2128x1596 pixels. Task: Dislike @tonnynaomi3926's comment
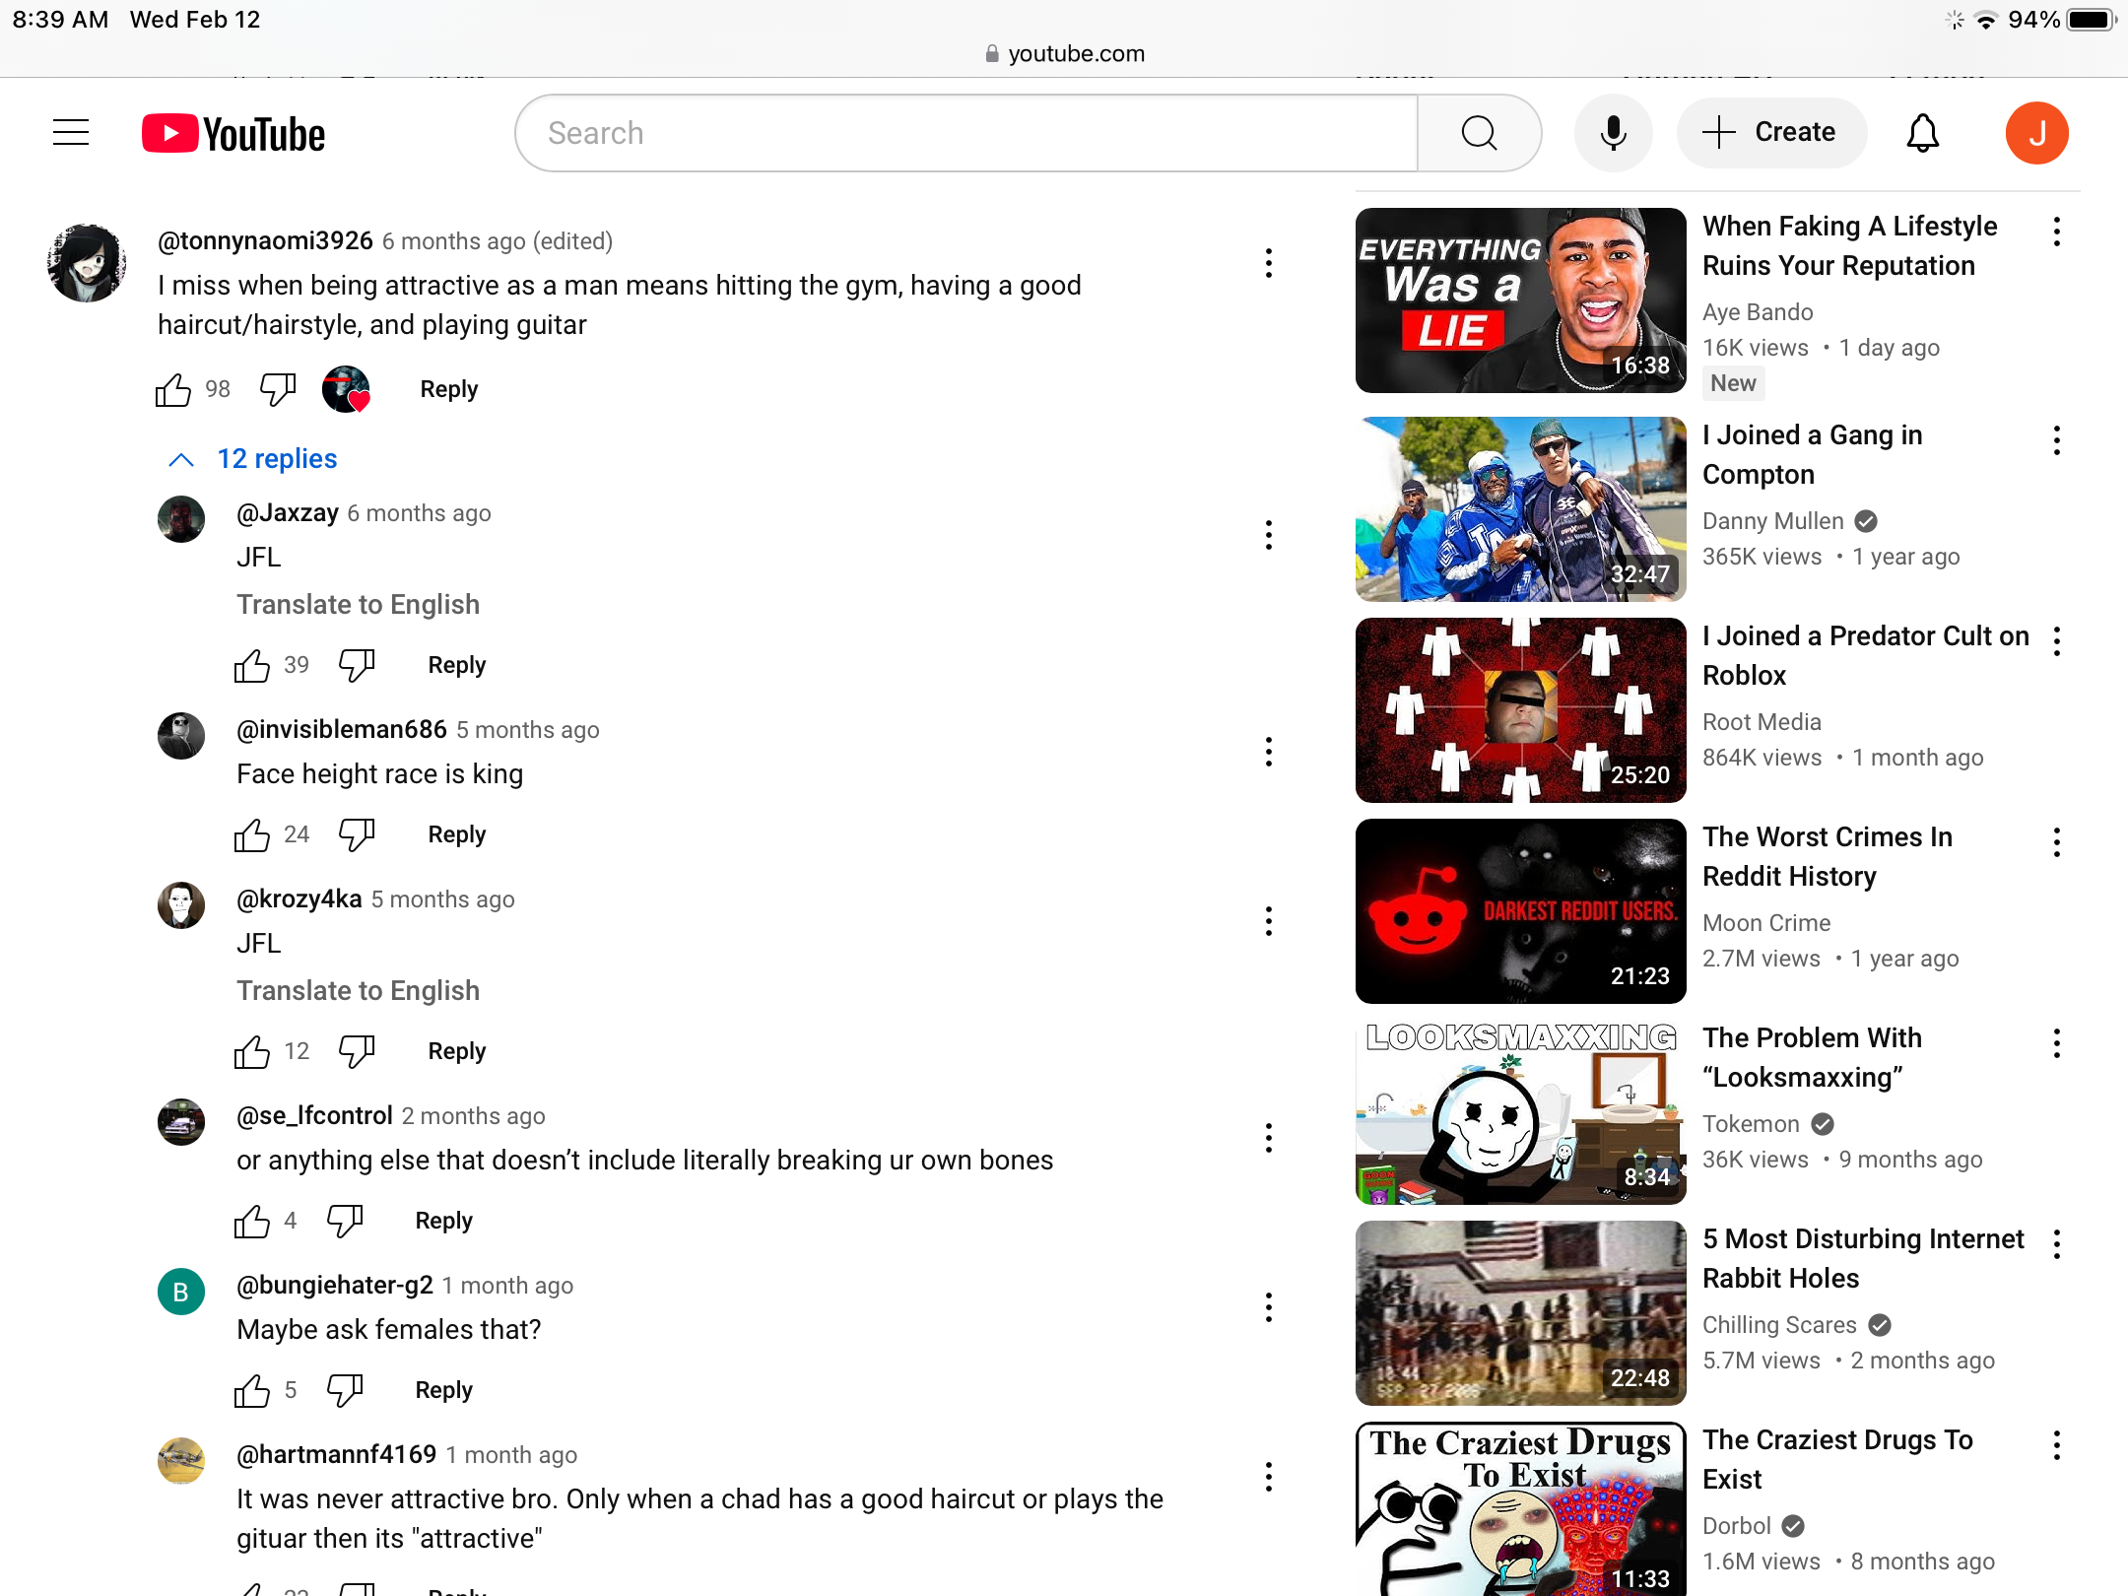(278, 389)
